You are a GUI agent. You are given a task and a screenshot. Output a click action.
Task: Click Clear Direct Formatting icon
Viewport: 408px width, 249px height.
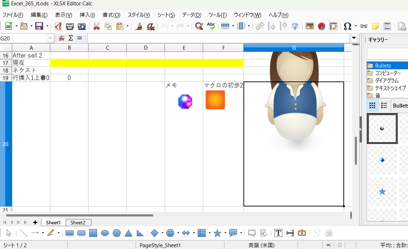point(151,26)
